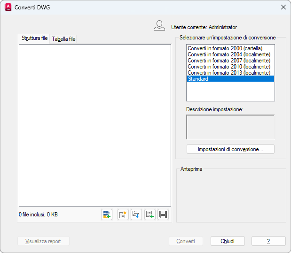Viewport: 291px width, 253px height.
Task: Click the Converti button
Action: pyautogui.click(x=186, y=241)
